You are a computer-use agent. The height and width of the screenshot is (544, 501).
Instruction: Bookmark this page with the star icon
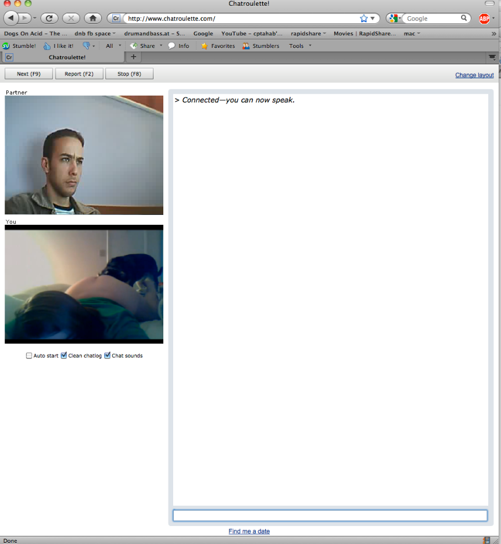tap(364, 19)
